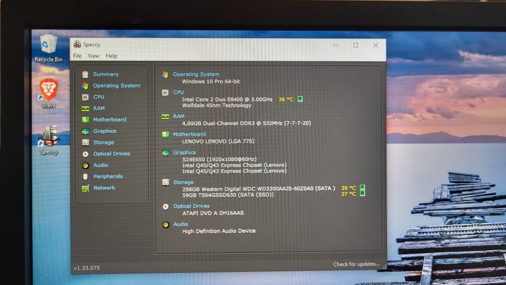Click the Audio sidebar speaker icon

coord(85,165)
